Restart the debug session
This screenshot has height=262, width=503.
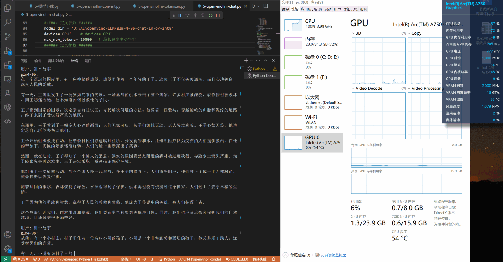click(x=211, y=15)
